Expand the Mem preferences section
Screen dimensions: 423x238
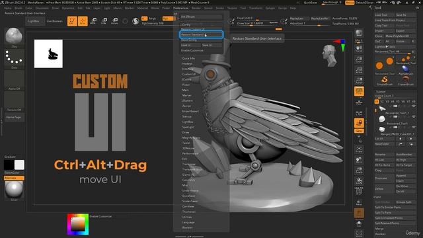(185, 90)
